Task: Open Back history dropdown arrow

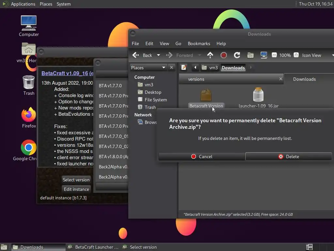Action: pos(159,55)
